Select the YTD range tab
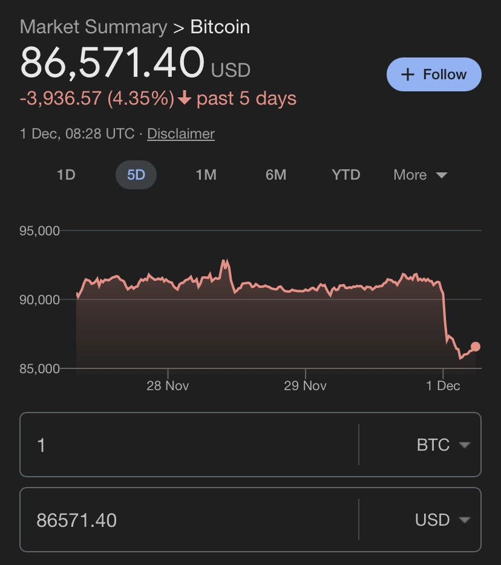 (x=346, y=175)
